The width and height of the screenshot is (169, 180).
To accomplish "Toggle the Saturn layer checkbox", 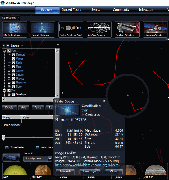I will pyautogui.click(x=14, y=75).
